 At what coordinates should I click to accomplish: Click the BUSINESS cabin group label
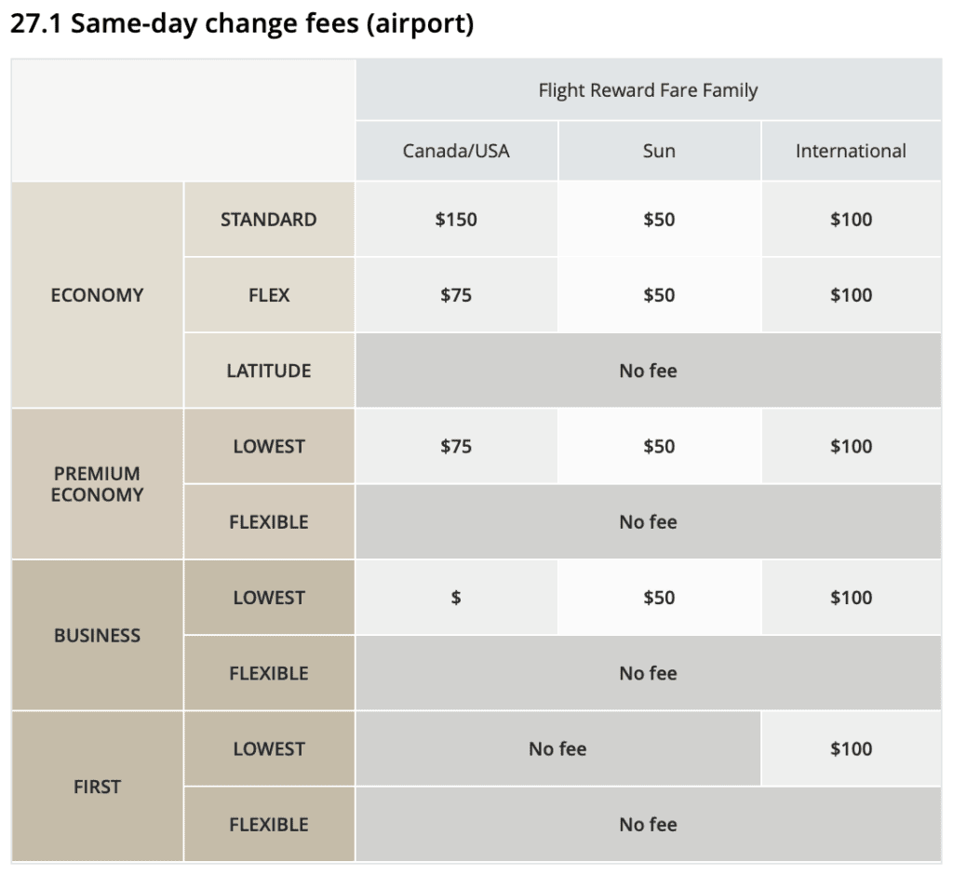pyautogui.click(x=97, y=636)
